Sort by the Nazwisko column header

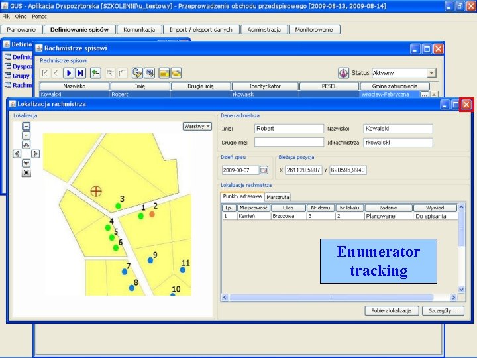pyautogui.click(x=74, y=86)
